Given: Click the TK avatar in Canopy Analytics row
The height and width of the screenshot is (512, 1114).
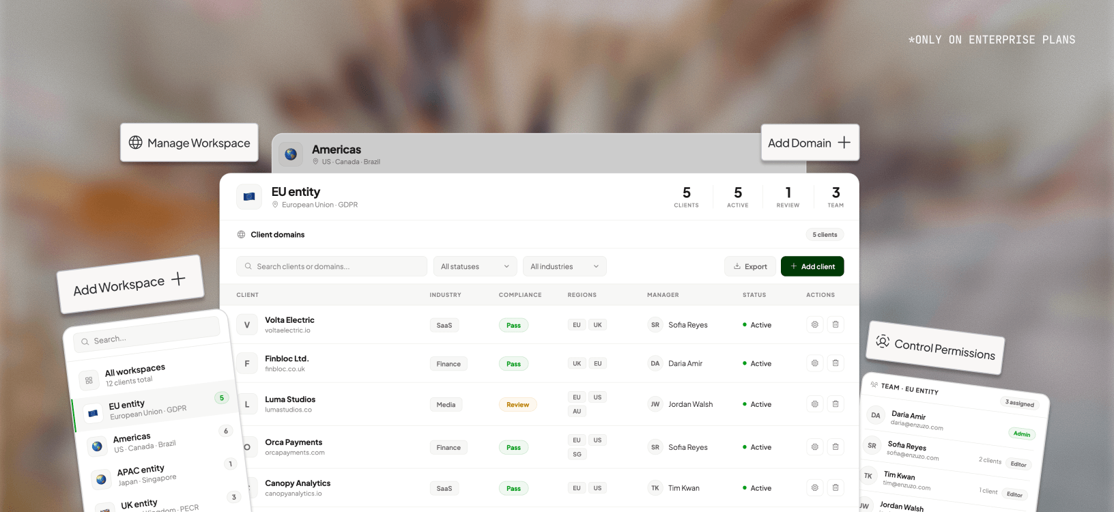Looking at the screenshot, I should coord(655,488).
